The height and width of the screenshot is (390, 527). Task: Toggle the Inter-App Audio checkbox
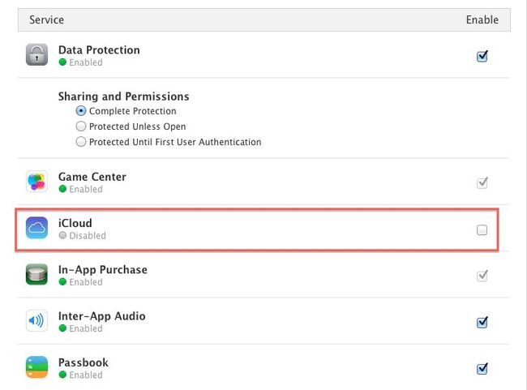coord(482,322)
